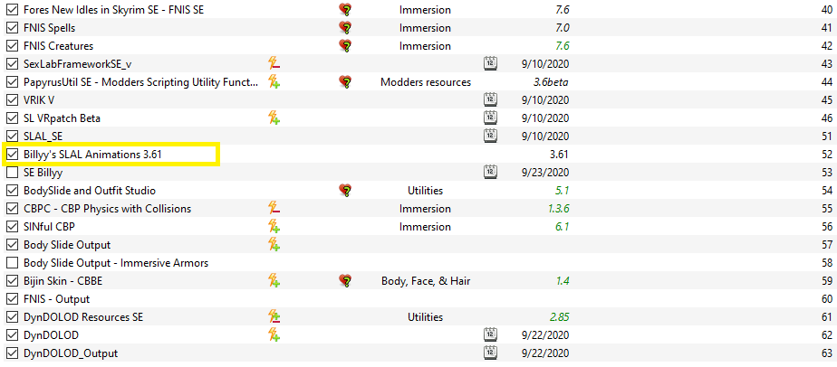Click the lightning plus icon for SL VRpatch Beta
This screenshot has height=367, width=837.
(x=274, y=118)
